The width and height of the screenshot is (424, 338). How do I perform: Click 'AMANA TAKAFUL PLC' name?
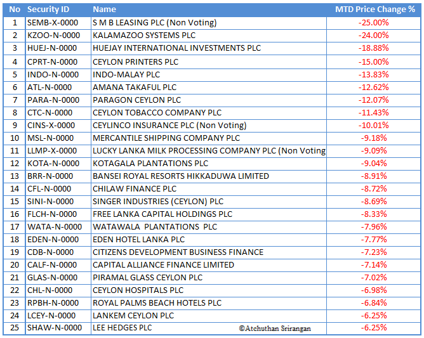tap(135, 88)
